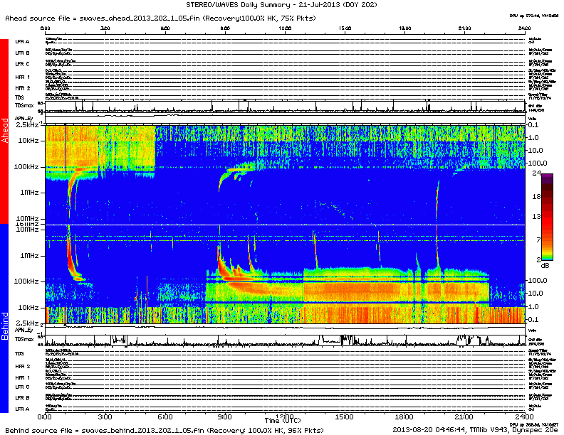564x435 pixels.
Task: Click the 2.5kHz label at top of Ahead spectrogram
Action: (x=28, y=125)
